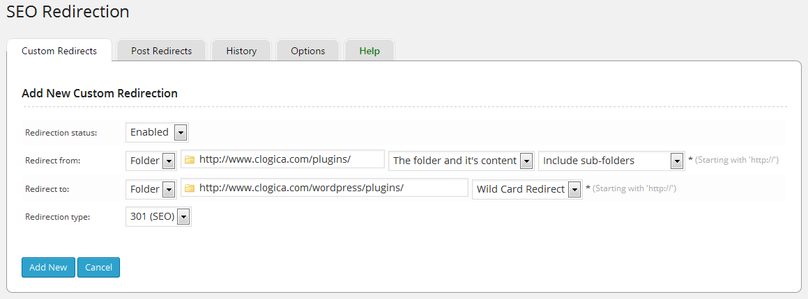This screenshot has width=808, height=299.
Task: Open the Redirection status dropdown
Action: click(x=157, y=132)
